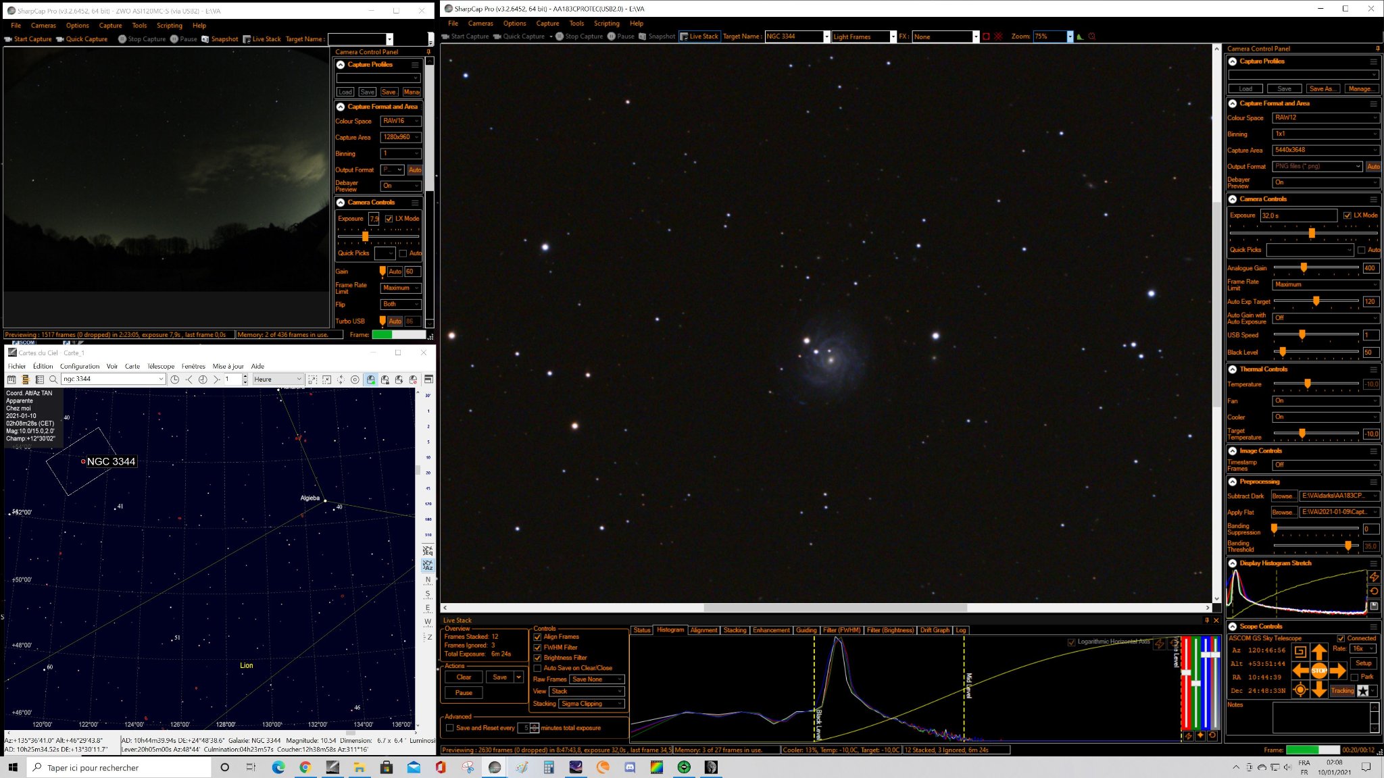
Task: Reset colour balance under RGB sliders
Action: [x=1212, y=735]
